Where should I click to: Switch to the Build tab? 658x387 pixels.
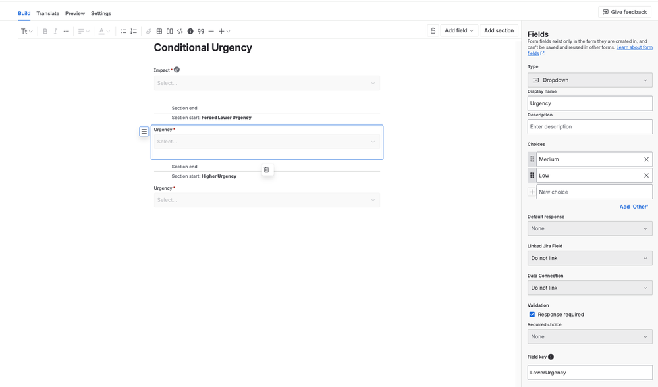point(24,13)
